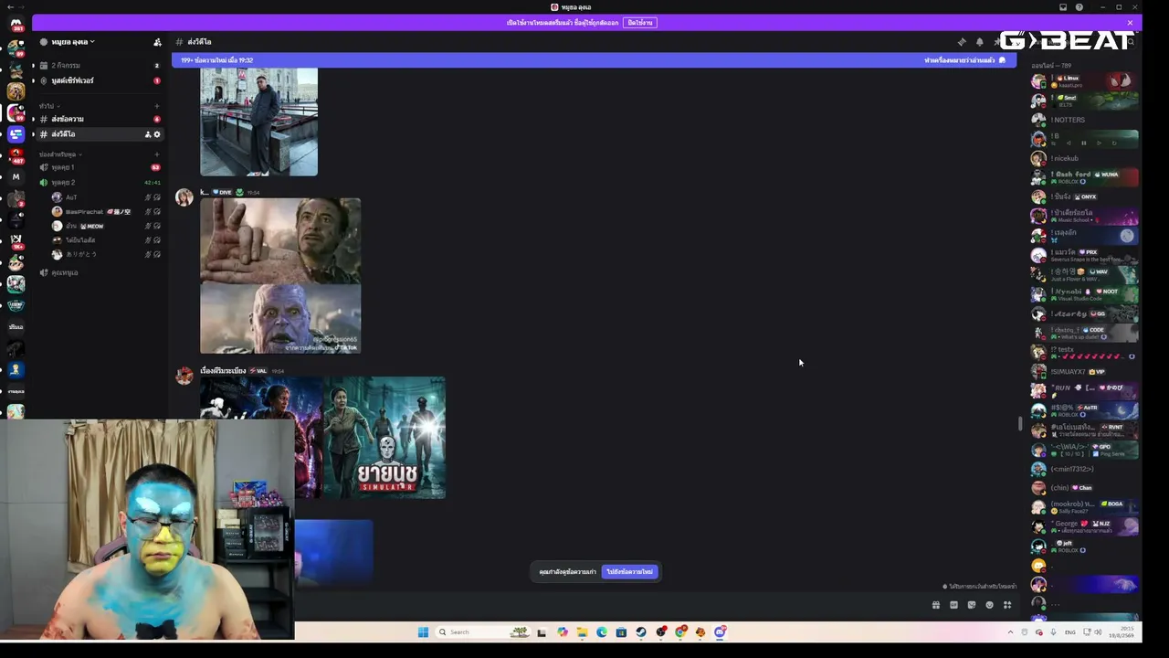Open member '! nicekub' in the member list
1169x658 pixels.
[1085, 158]
